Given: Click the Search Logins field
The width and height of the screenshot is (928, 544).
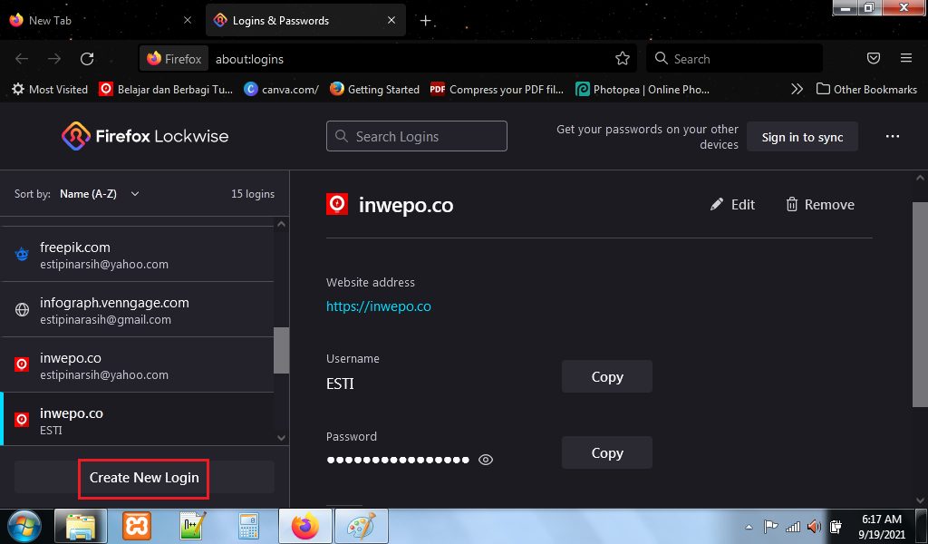Looking at the screenshot, I should [417, 136].
